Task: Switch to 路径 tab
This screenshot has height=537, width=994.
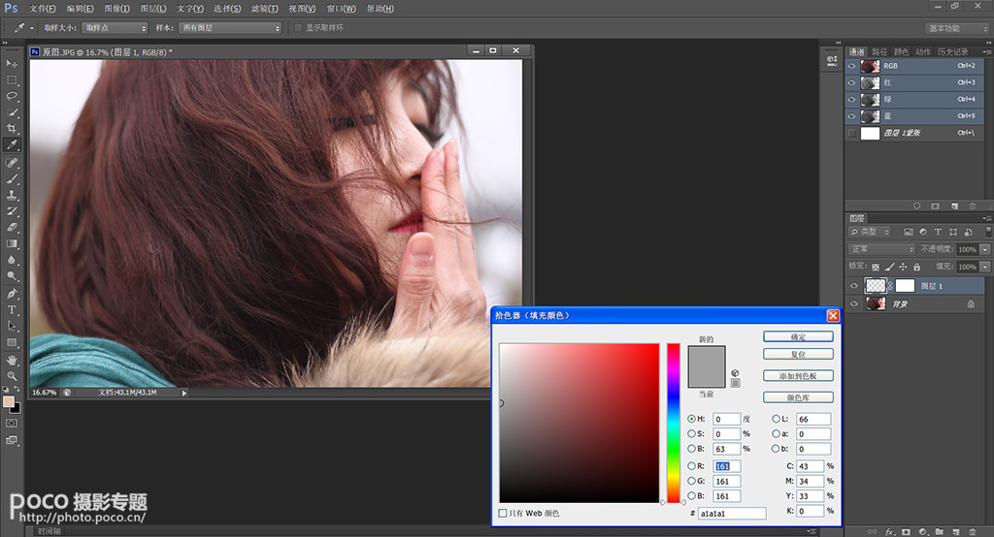Action: tap(879, 52)
